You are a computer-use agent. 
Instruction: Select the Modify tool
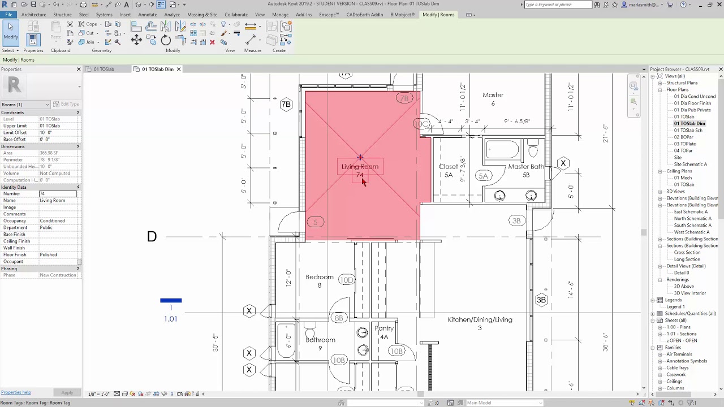click(x=11, y=32)
